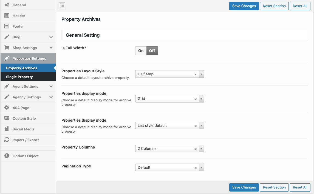The image size is (314, 194).
Task: Click the Custom Style CSS icon
Action: [x=7, y=118]
